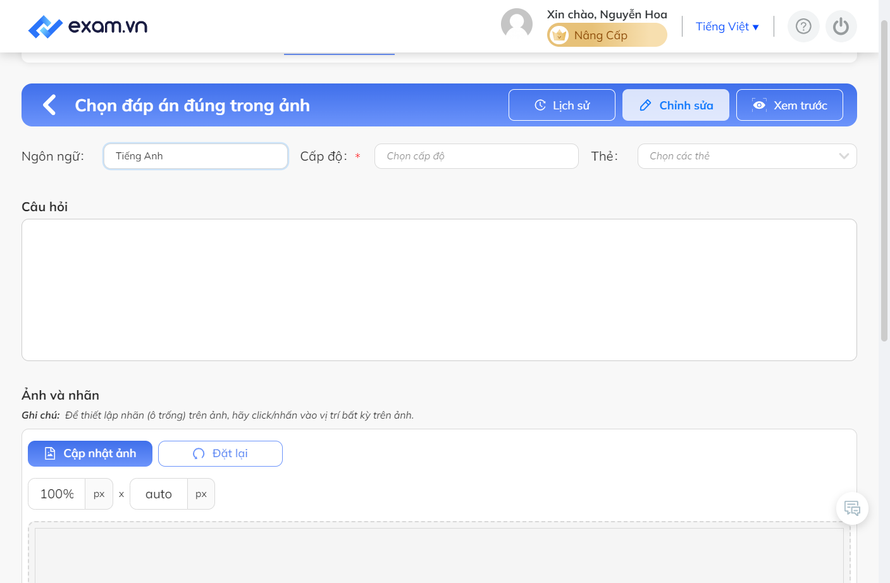
Task: Open the Lịch sử history view
Action: click(562, 105)
